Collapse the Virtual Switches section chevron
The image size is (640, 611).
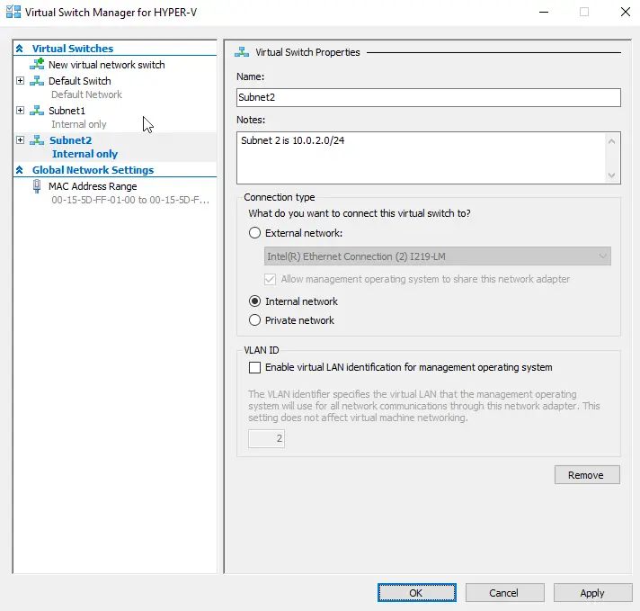click(x=19, y=49)
